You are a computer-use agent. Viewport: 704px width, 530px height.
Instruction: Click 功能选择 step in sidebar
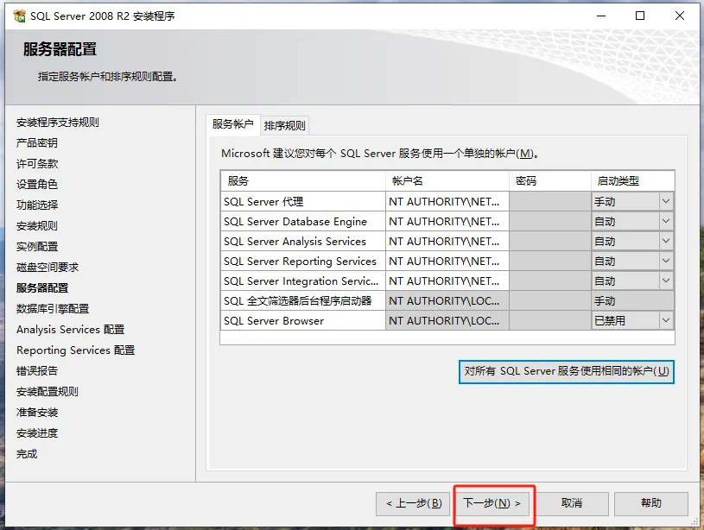click(37, 205)
